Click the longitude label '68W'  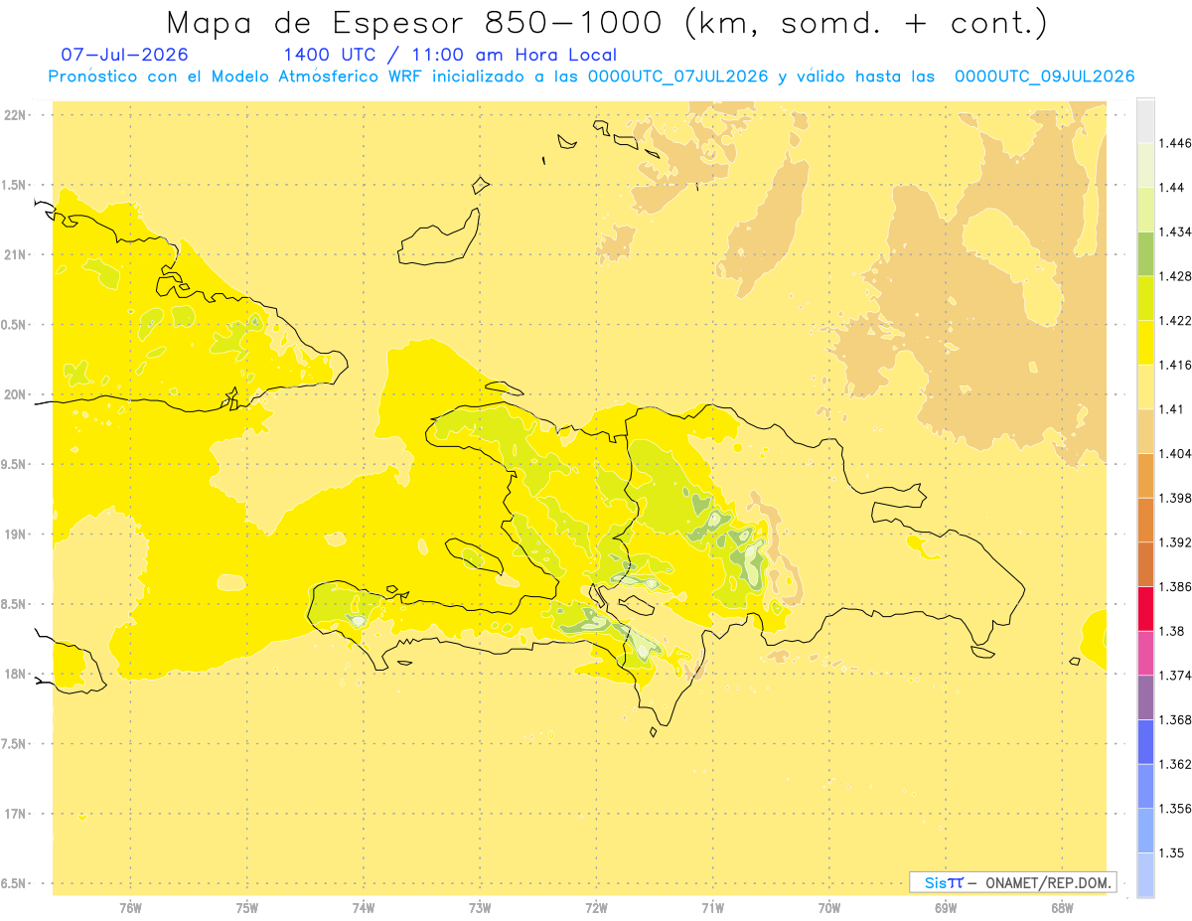coord(1062,908)
